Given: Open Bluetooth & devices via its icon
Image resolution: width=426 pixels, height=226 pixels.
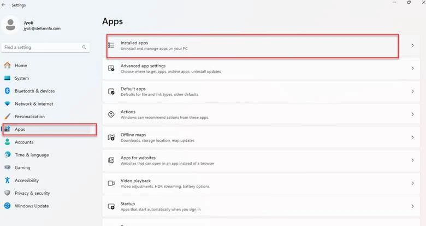Looking at the screenshot, I should click(x=8, y=91).
